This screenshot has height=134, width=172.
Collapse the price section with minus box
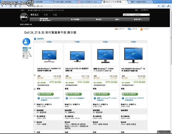[35, 75]
